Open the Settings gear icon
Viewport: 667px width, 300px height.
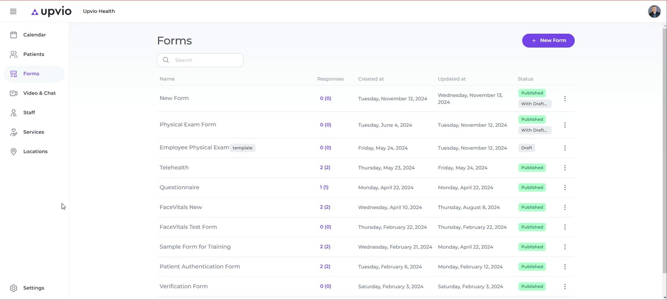[x=13, y=288]
